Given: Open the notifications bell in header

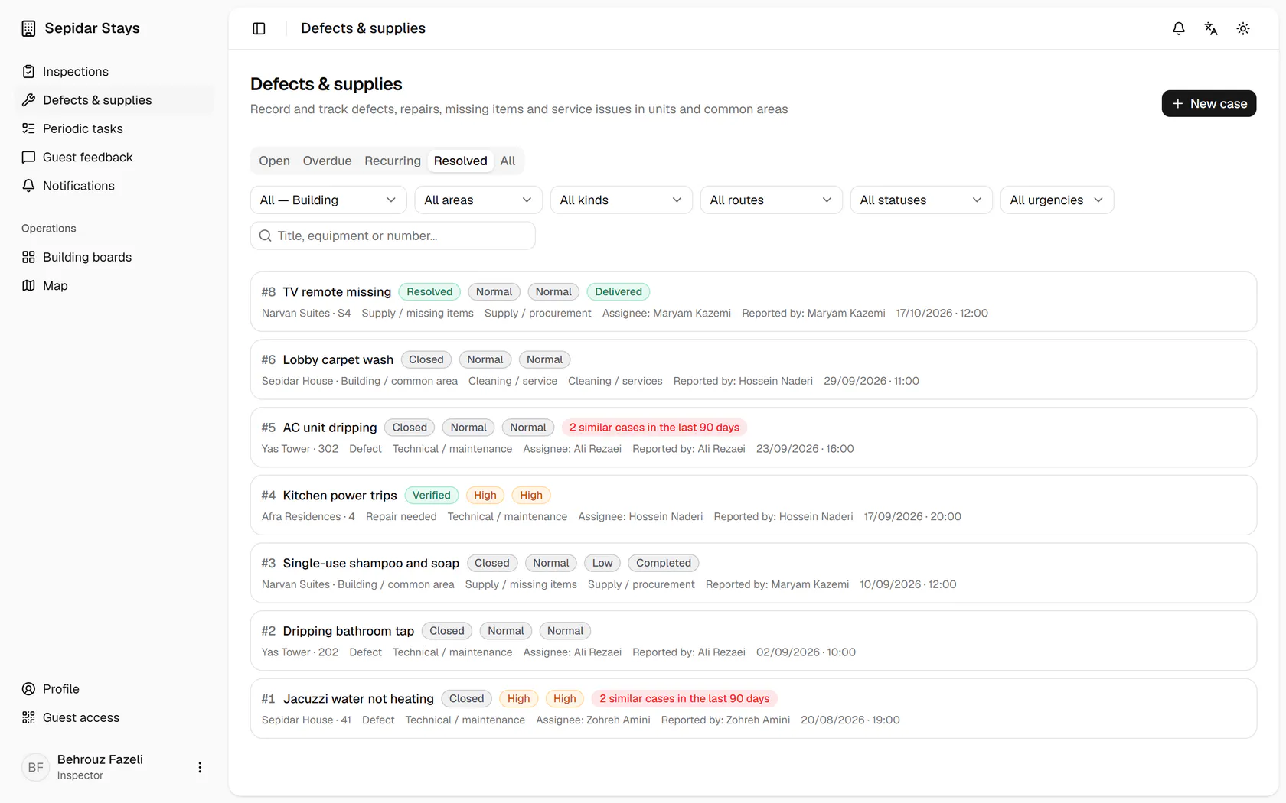Looking at the screenshot, I should (1179, 28).
